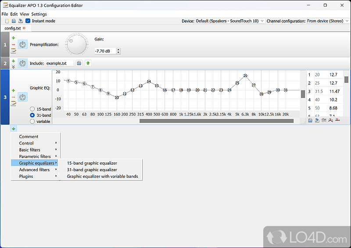
Task: Click the band table vertical scrollbar thumb
Action: pos(346,79)
